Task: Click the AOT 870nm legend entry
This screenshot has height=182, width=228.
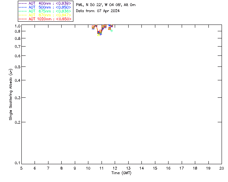Action: pyautogui.click(x=45, y=15)
